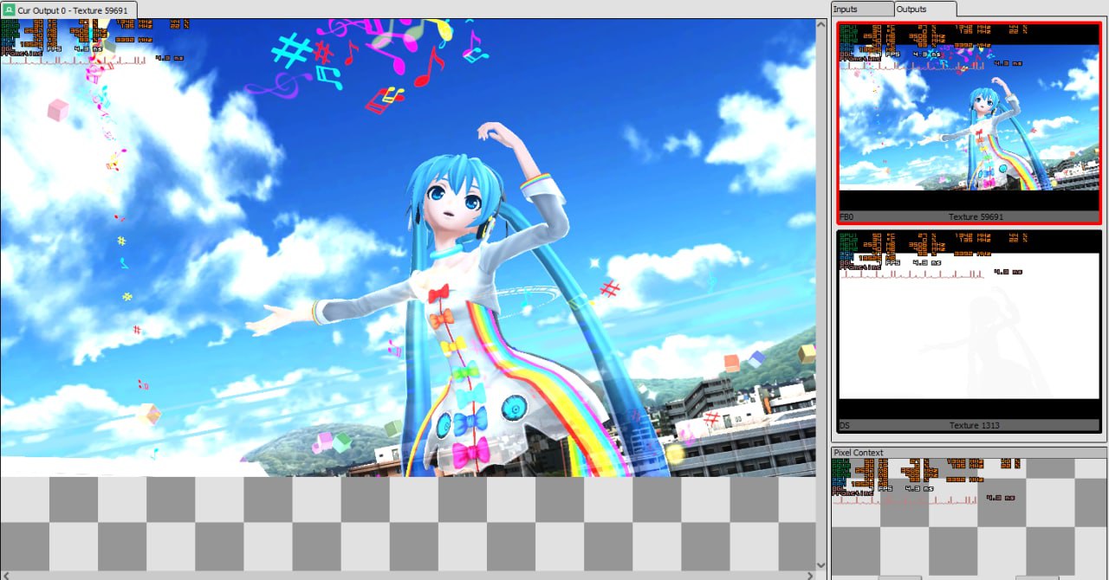
Task: Click the scroll-up arrow of texture view
Action: pyautogui.click(x=821, y=24)
